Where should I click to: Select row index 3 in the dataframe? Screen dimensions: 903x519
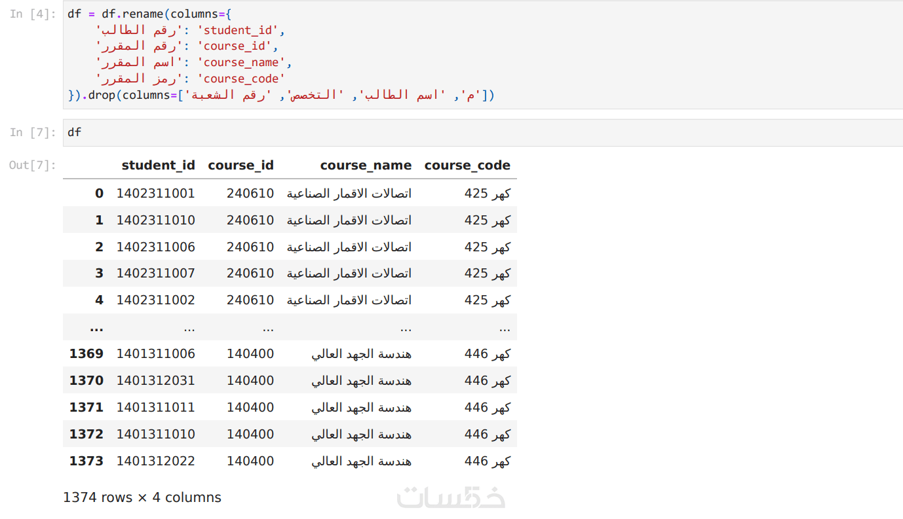(99, 273)
